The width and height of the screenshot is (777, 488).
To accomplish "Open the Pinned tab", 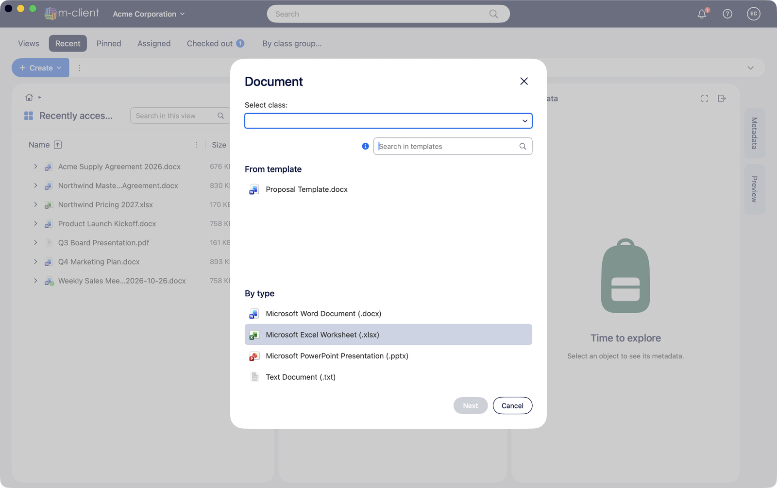I will pyautogui.click(x=109, y=44).
